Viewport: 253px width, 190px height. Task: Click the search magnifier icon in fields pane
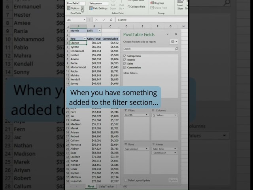pos(176,49)
